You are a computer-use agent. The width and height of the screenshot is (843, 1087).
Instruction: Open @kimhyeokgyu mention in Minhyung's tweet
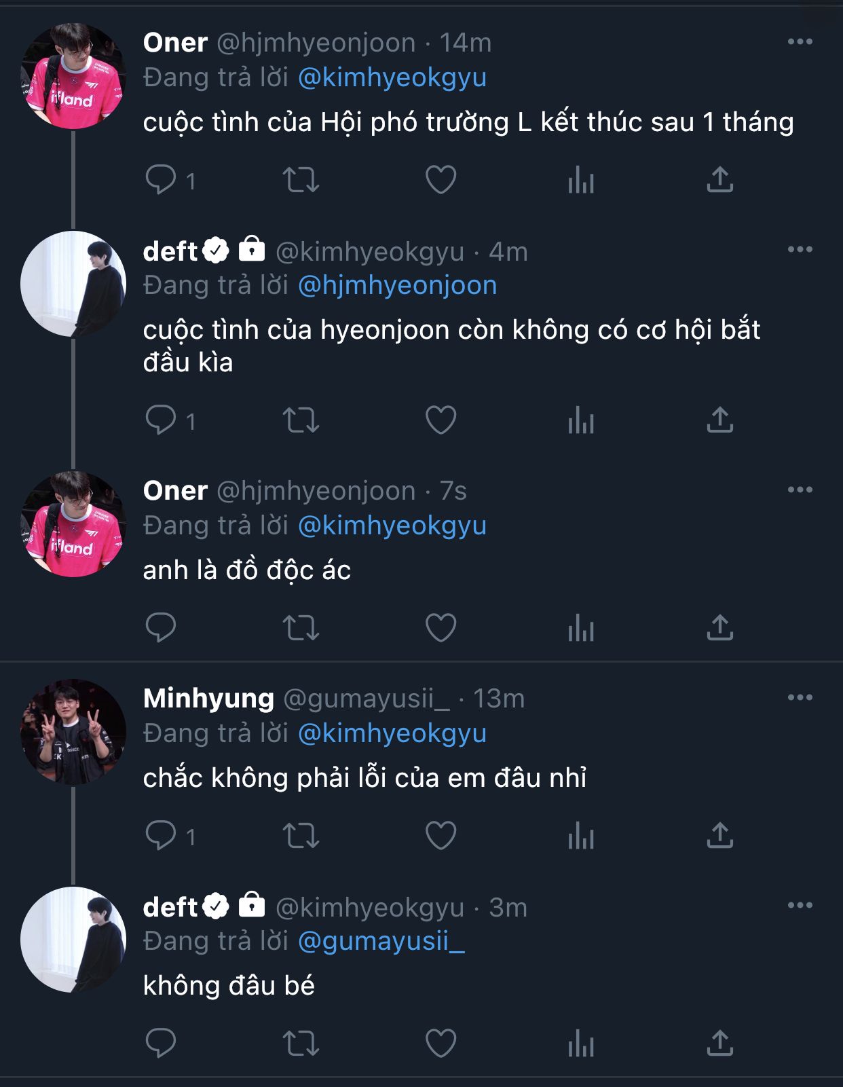pos(392,733)
